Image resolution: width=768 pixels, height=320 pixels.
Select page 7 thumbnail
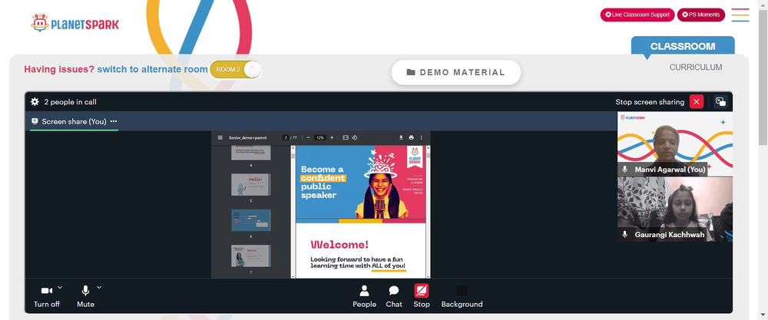[x=251, y=256]
